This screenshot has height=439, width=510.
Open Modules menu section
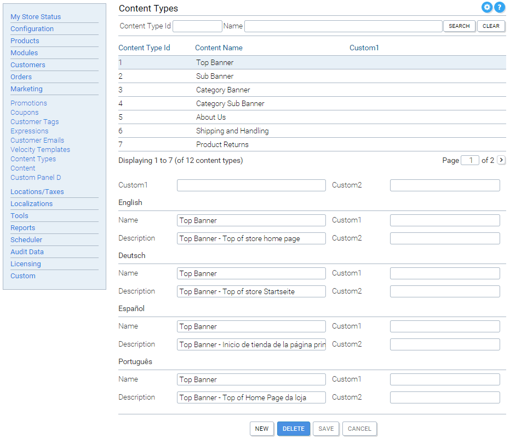pyautogui.click(x=24, y=52)
